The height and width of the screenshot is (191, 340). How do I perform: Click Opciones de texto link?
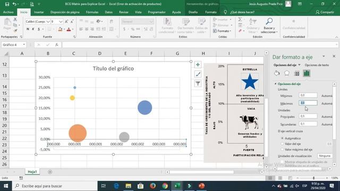317,65
